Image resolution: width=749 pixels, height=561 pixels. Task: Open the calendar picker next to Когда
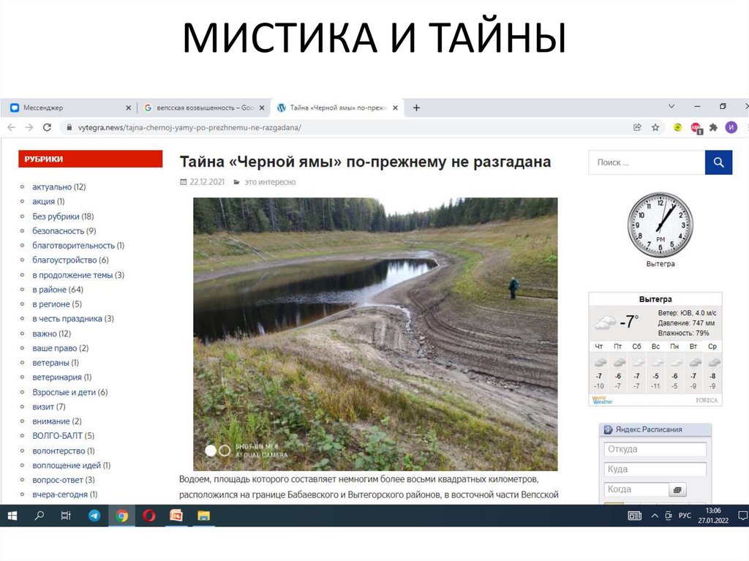pos(677,489)
